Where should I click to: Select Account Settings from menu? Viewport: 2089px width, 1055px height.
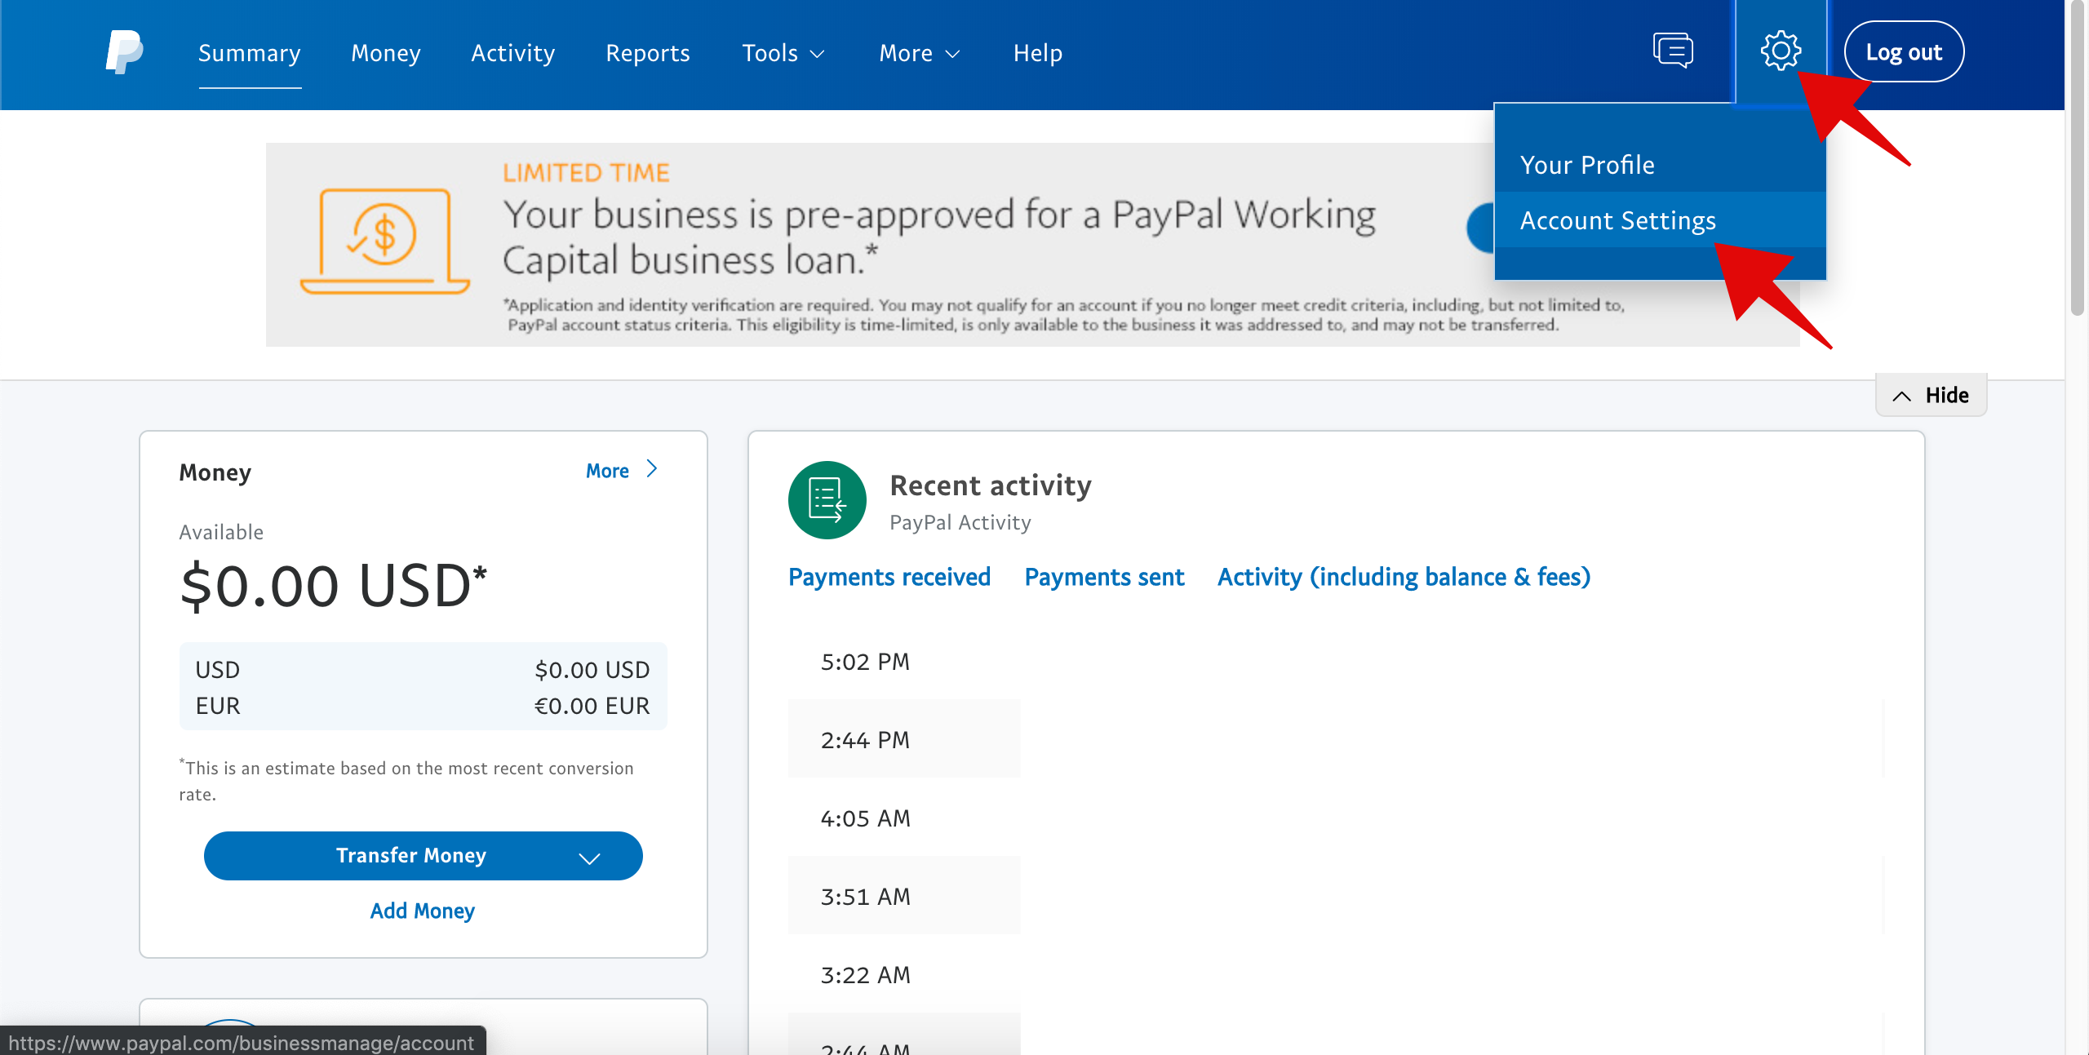tap(1660, 220)
